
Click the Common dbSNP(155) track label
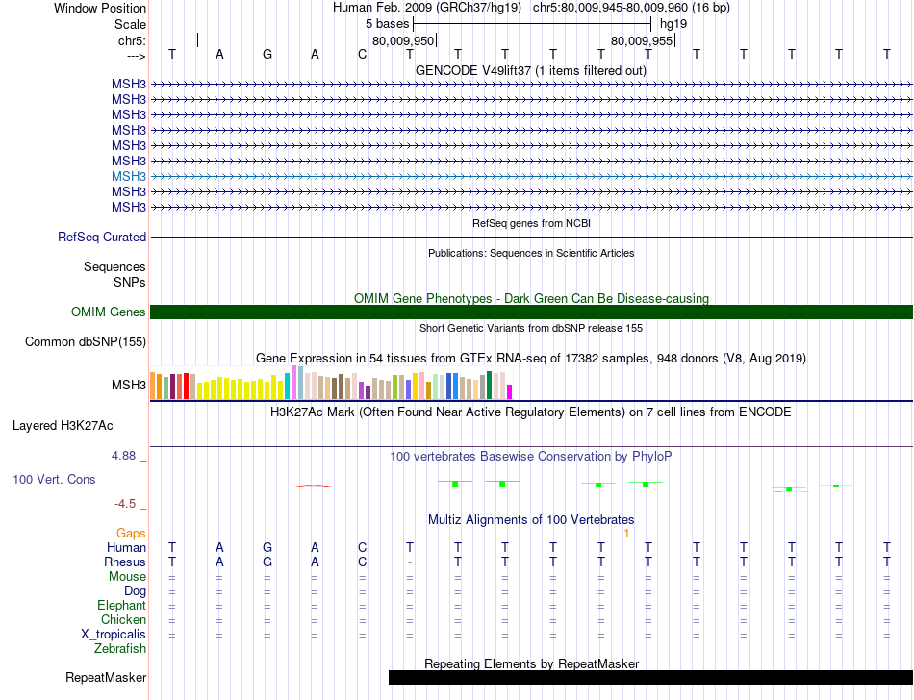pos(86,342)
